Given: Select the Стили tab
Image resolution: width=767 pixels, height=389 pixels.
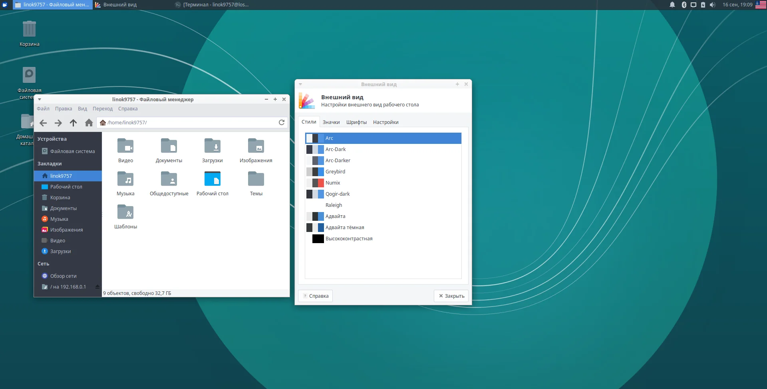Looking at the screenshot, I should coord(309,122).
